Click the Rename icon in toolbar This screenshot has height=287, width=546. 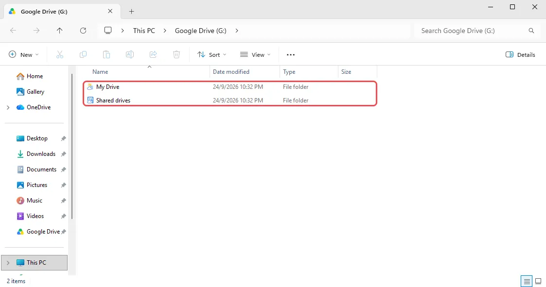(x=129, y=54)
